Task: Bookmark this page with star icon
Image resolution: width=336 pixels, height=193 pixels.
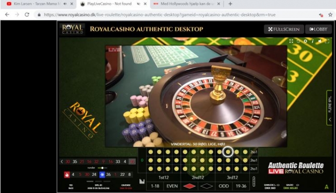Action: coord(330,15)
